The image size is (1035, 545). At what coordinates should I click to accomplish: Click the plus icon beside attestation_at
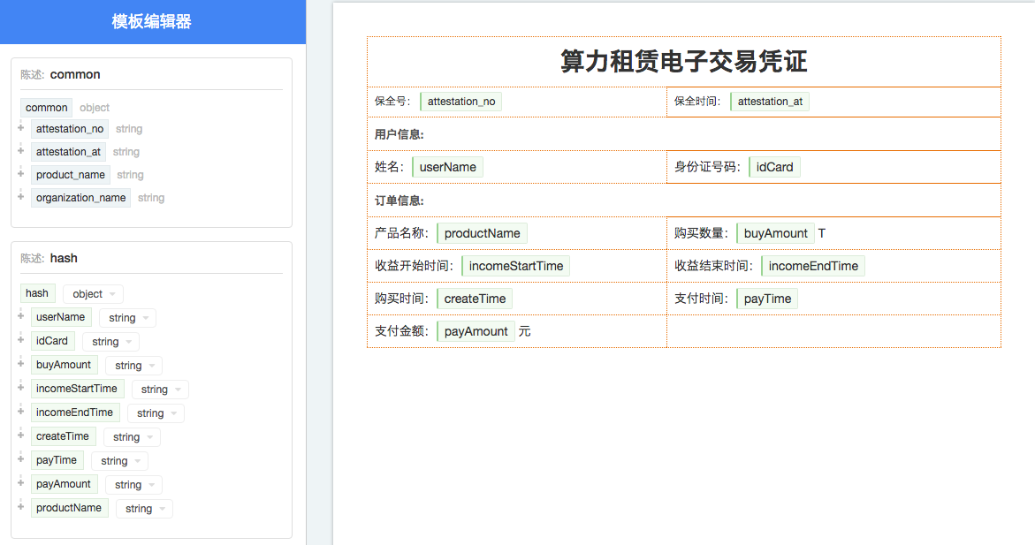pyautogui.click(x=20, y=151)
